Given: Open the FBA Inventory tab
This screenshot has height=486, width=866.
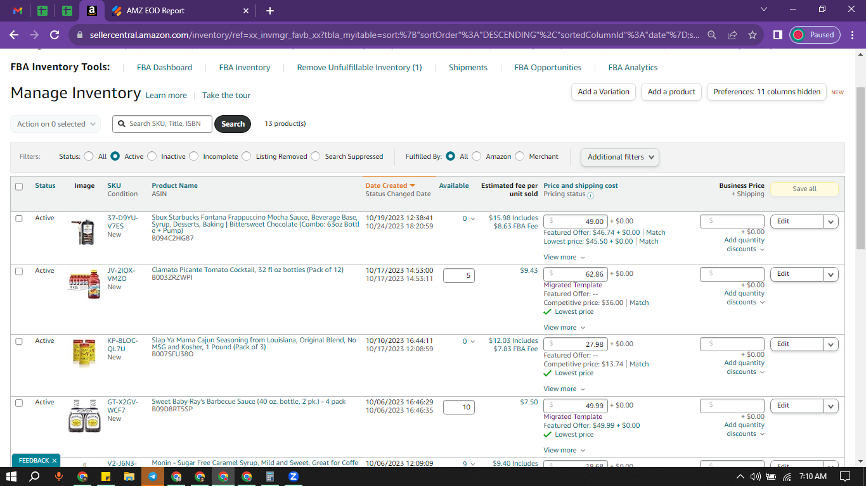Looking at the screenshot, I should [245, 68].
